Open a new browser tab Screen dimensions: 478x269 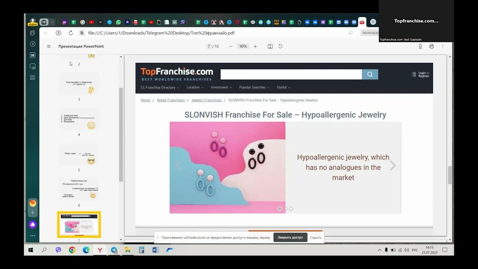pyautogui.click(x=373, y=22)
